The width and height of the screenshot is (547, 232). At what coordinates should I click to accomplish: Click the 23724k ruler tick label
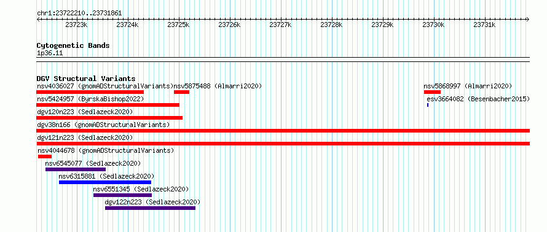(127, 25)
